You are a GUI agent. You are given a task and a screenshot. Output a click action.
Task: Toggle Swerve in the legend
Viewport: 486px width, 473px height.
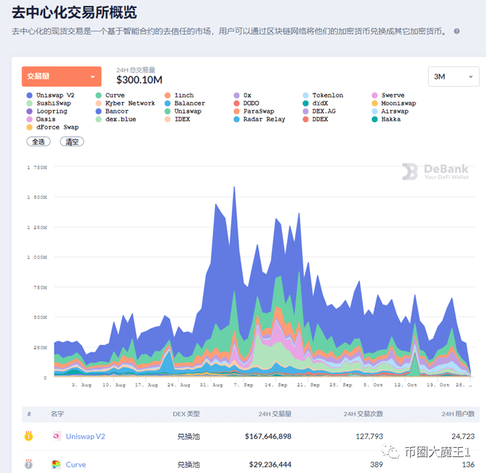pos(388,95)
